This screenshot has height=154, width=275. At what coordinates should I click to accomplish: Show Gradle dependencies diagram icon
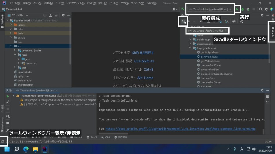tap(220, 22)
